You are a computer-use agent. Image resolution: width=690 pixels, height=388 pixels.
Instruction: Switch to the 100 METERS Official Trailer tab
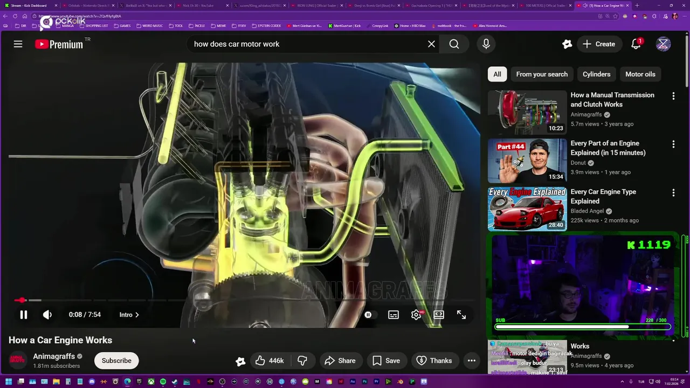pos(546,5)
